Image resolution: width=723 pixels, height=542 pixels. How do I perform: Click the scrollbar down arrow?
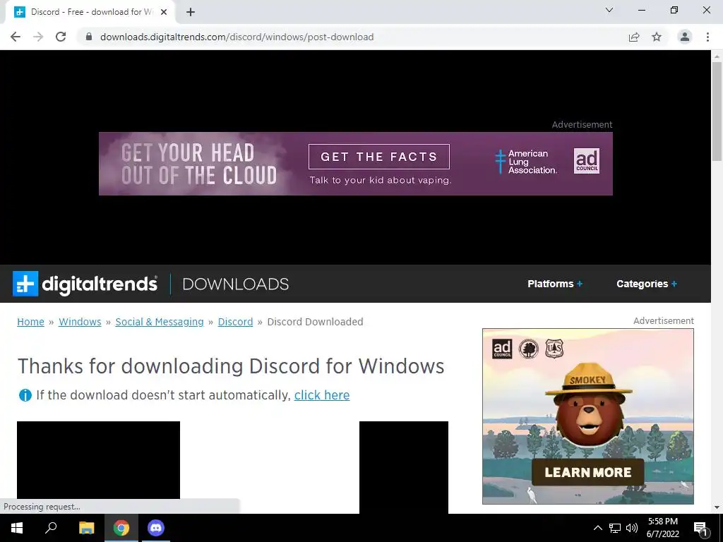click(x=717, y=507)
